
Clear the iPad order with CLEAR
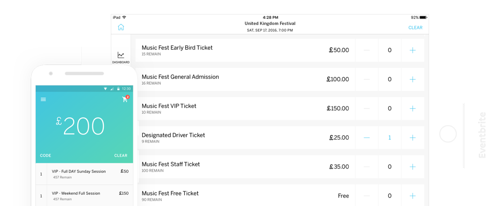pyautogui.click(x=415, y=28)
